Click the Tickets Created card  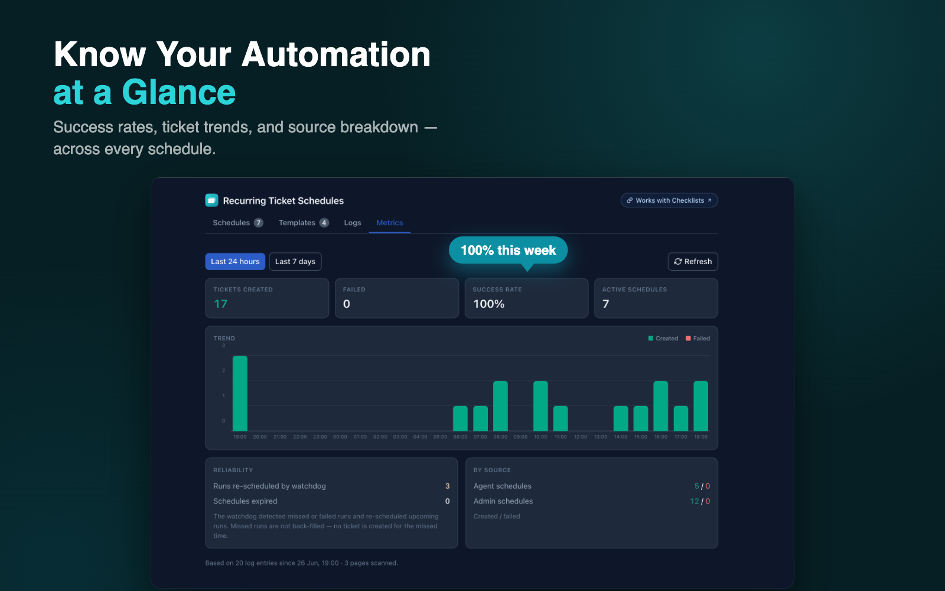tap(267, 298)
